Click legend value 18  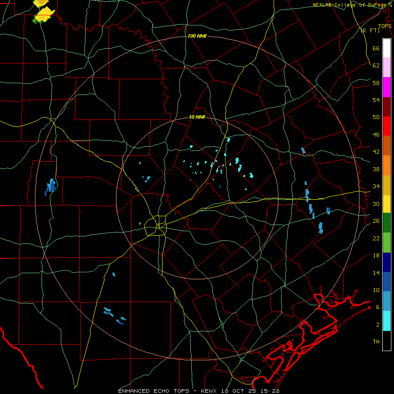[x=376, y=256]
